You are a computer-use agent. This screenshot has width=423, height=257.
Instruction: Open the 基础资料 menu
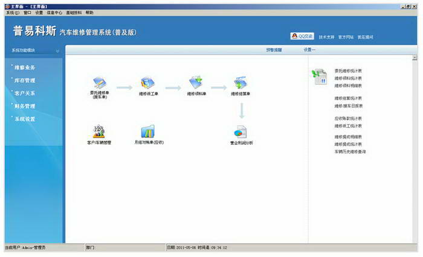click(74, 13)
